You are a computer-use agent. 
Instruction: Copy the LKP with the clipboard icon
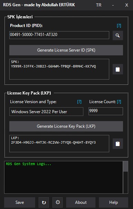(118, 144)
